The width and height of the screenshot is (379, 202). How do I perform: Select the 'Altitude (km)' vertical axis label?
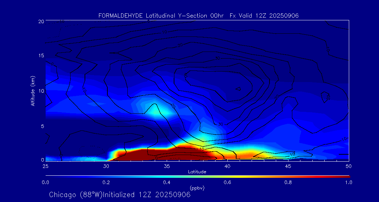click(33, 91)
